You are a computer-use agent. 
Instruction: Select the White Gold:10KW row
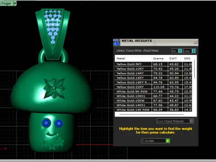(x=153, y=100)
